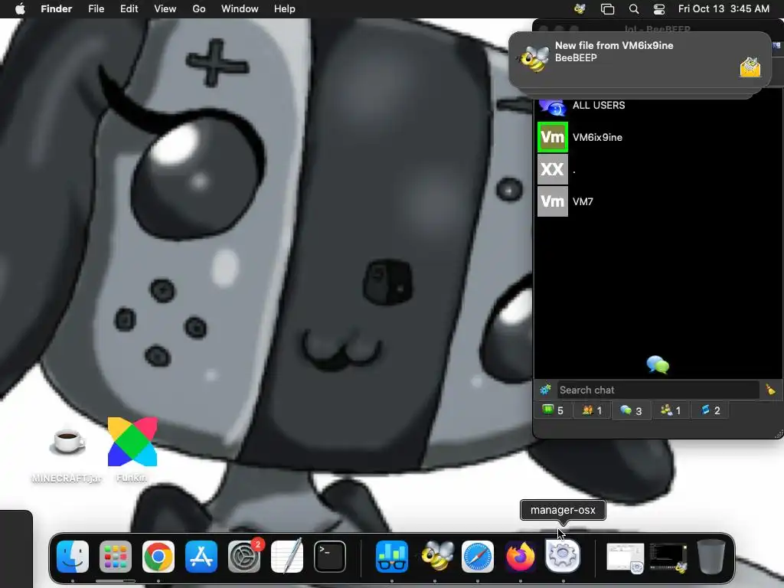
Task: Open the Go menu
Action: [199, 8]
